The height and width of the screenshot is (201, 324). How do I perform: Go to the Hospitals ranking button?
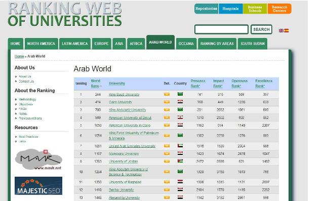231,9
